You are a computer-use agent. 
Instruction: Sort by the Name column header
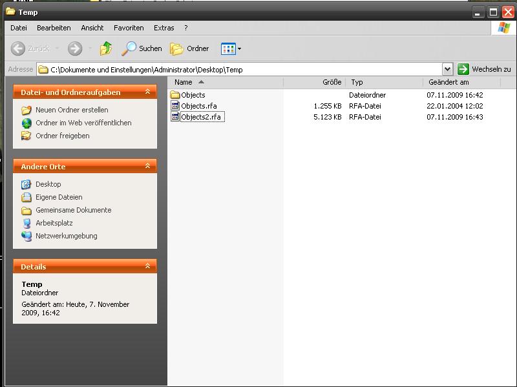pos(226,82)
